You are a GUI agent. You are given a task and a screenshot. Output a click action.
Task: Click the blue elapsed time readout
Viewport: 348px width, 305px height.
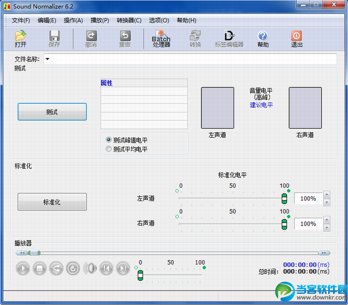click(x=306, y=265)
